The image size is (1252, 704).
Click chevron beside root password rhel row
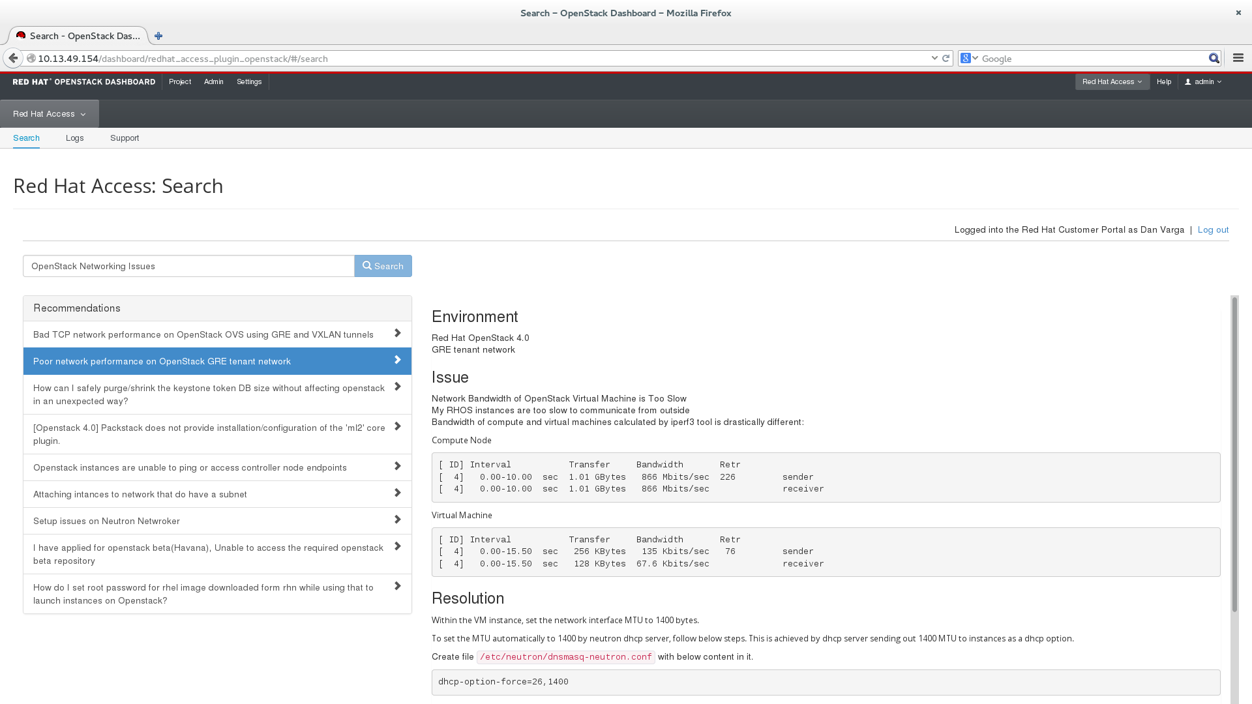[397, 586]
